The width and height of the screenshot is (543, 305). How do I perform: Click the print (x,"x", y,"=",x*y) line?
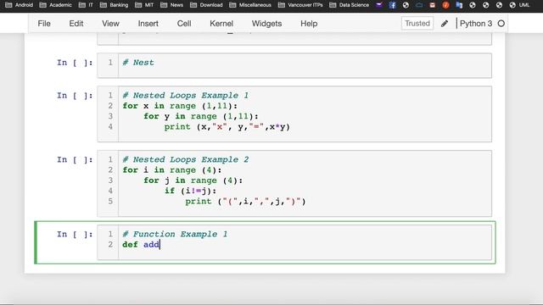point(227,127)
